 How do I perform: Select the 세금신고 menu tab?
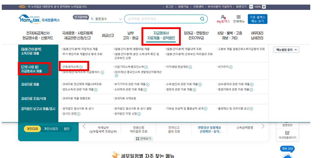(108, 35)
